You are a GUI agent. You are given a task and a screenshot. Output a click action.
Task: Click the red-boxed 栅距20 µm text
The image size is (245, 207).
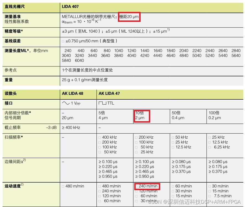[129, 17]
